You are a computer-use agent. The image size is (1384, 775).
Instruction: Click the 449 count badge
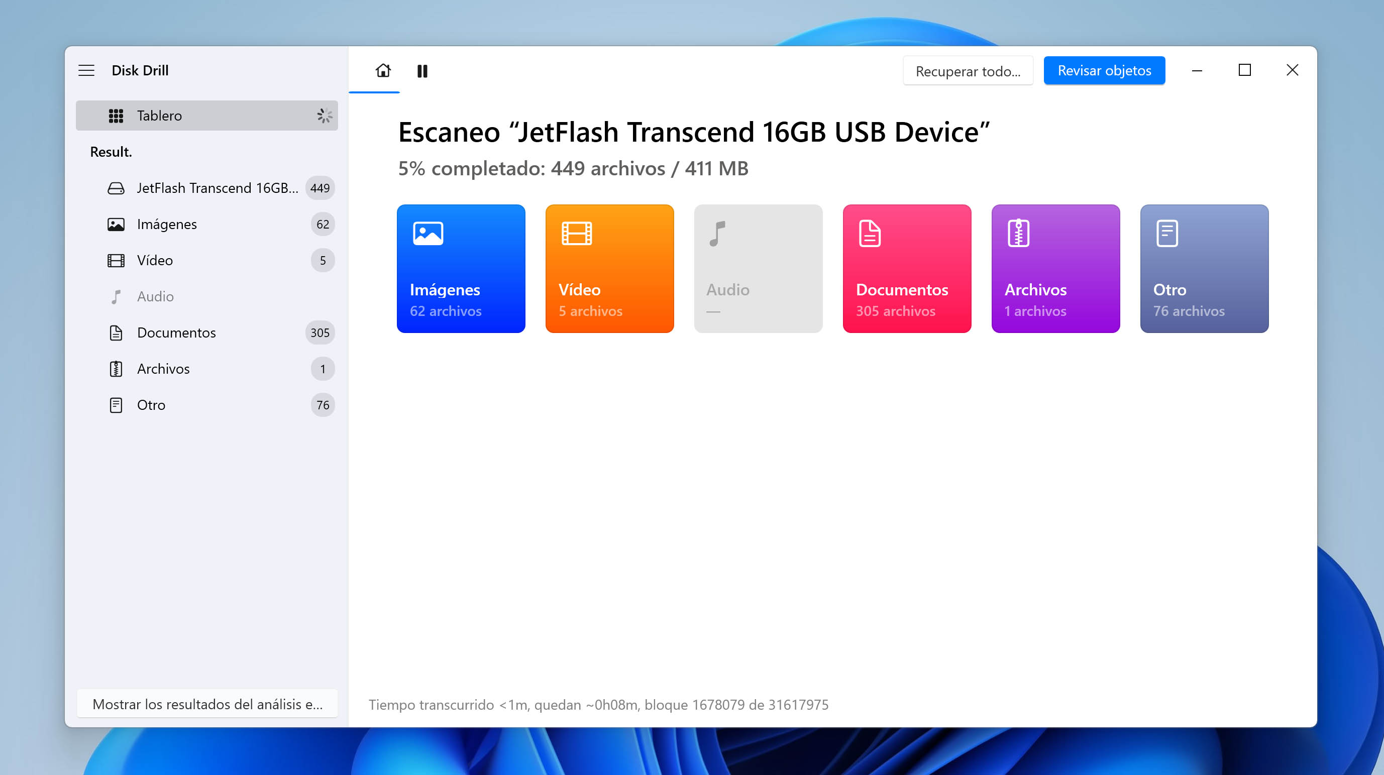pyautogui.click(x=320, y=188)
